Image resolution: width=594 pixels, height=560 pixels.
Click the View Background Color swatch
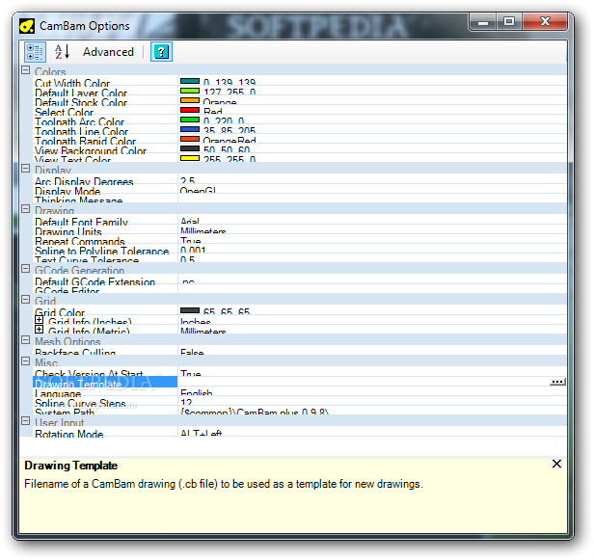click(x=190, y=148)
